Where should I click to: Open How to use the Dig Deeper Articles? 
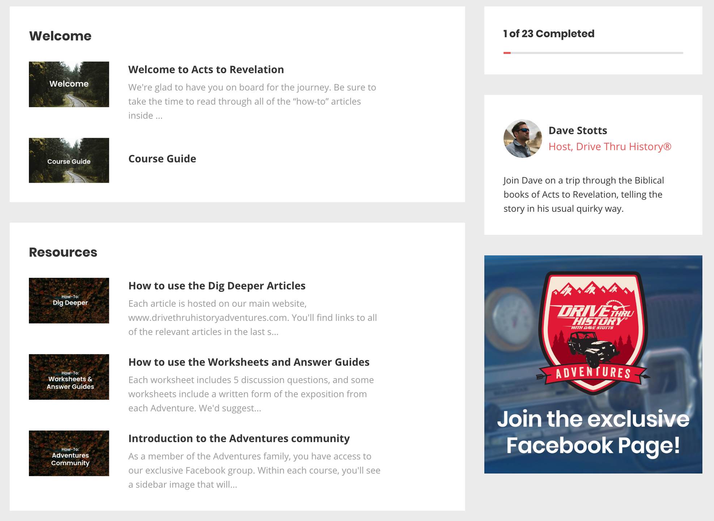[217, 286]
